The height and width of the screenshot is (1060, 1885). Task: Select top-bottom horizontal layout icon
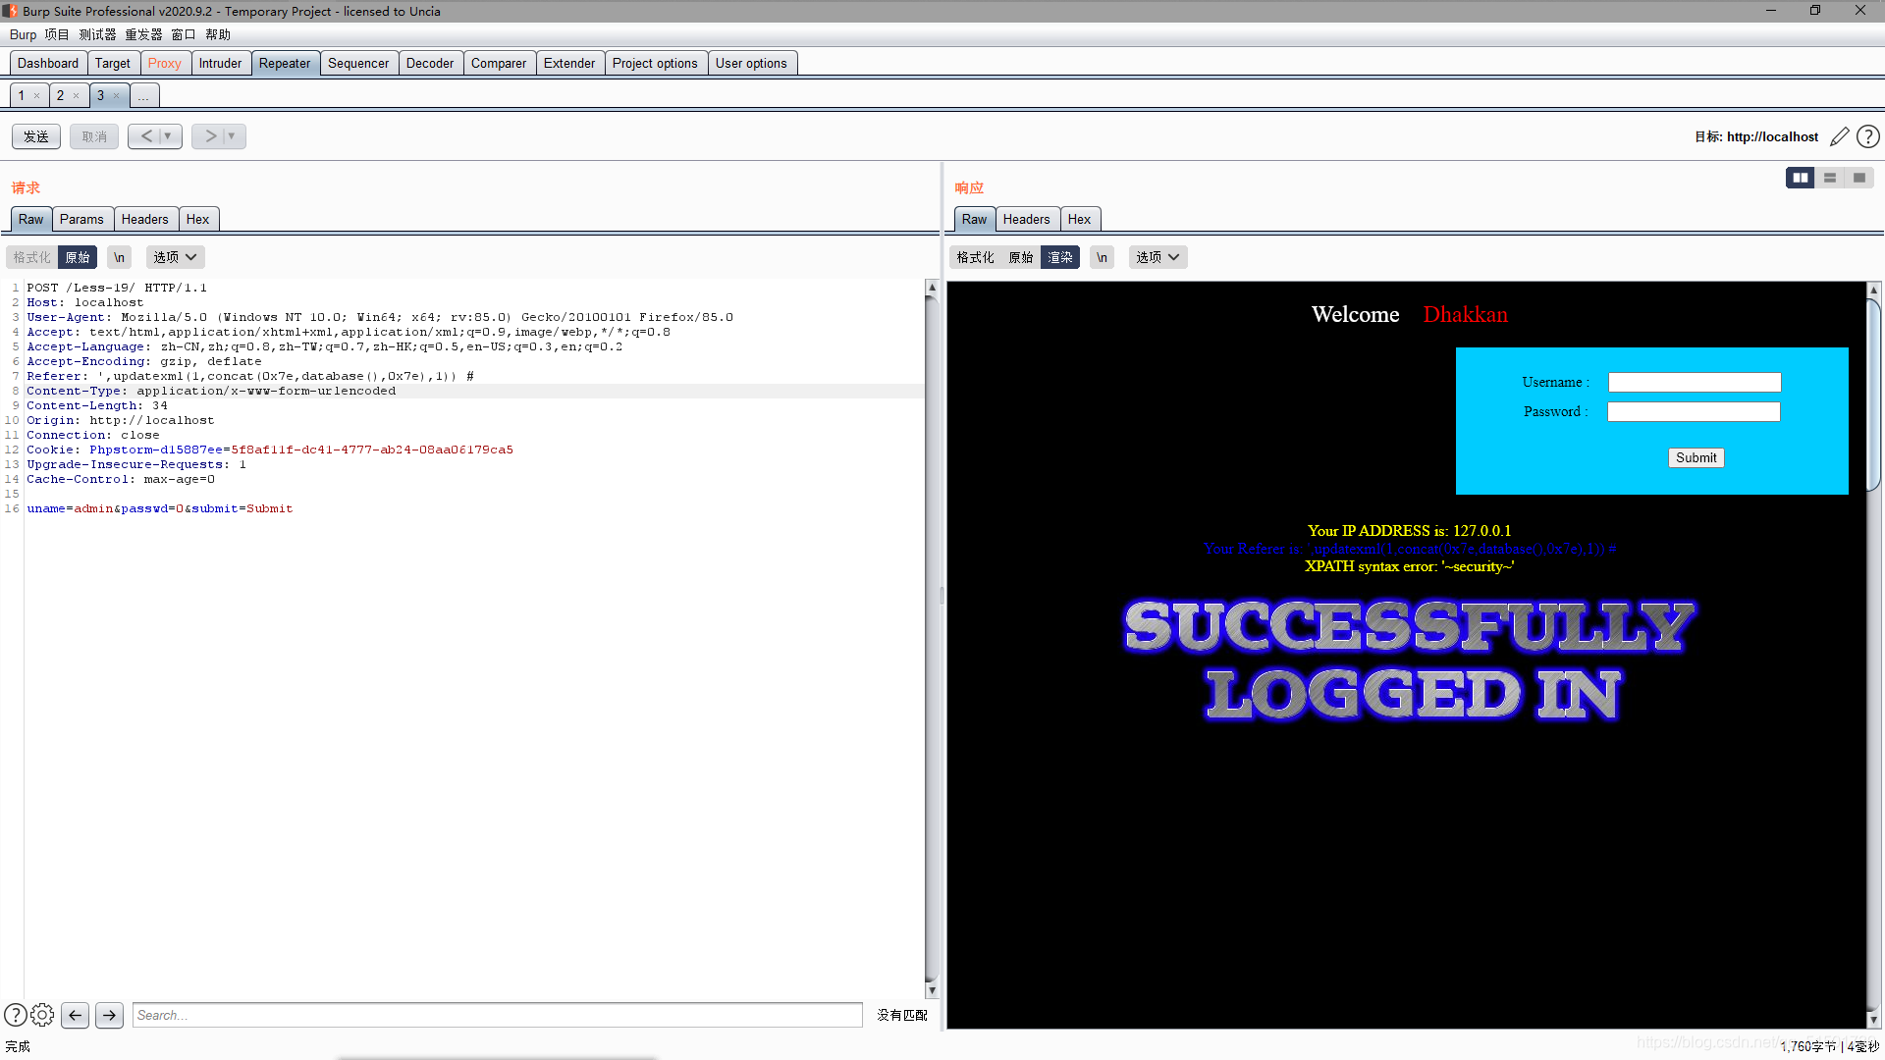(1830, 178)
